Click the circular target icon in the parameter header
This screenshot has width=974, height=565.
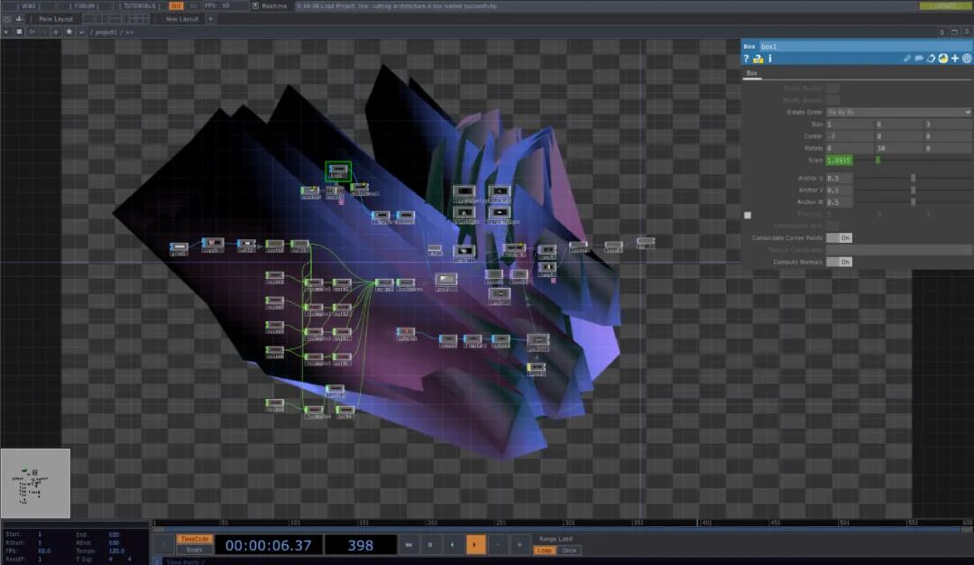[x=967, y=59]
